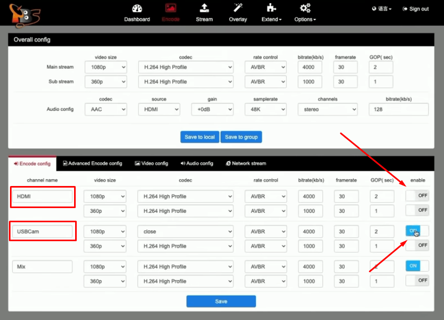Open the Overlay magic wand icon
This screenshot has height=320, width=444.
click(238, 8)
